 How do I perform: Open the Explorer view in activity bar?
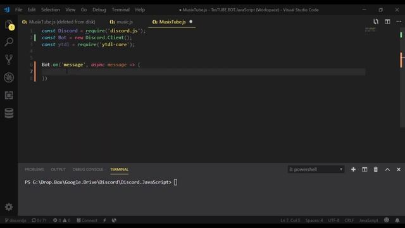click(x=9, y=25)
